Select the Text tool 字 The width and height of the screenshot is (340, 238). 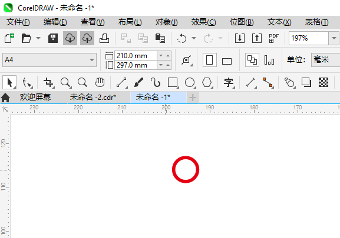229,83
